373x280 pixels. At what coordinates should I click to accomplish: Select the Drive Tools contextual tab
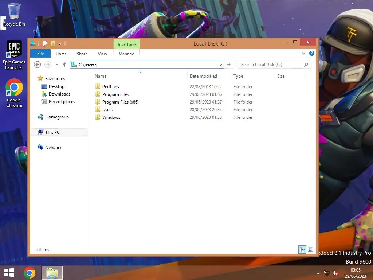tap(126, 44)
